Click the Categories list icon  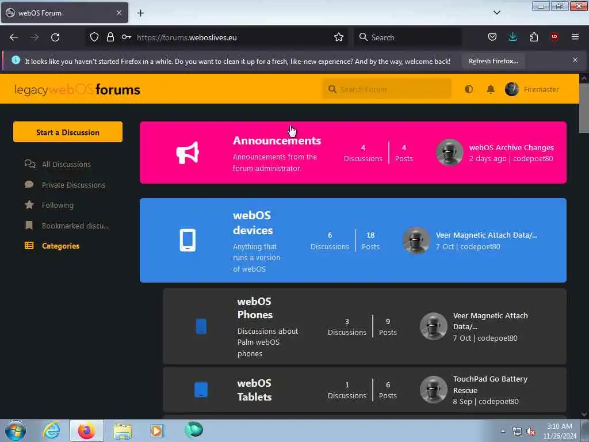29,246
